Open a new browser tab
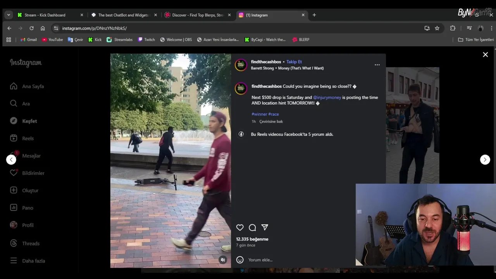Viewport: 496px width, 279px height. pyautogui.click(x=314, y=15)
